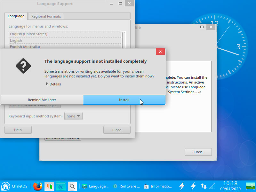Open the ChaletOS start menu
Screen dimensions: 256x192
14,186
